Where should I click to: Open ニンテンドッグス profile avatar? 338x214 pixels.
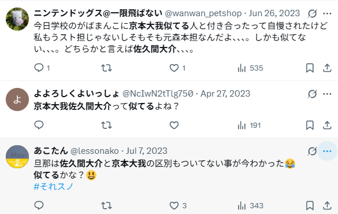click(x=17, y=19)
